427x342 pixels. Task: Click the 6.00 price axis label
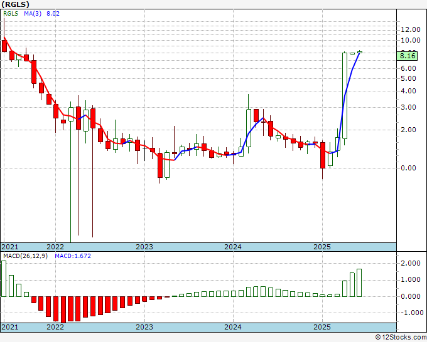(409, 68)
